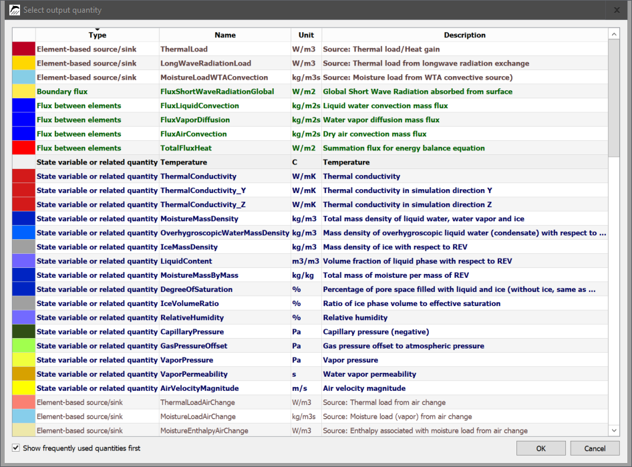Click the OverhygroscopicWaterMassDensity blue swatch

[x=24, y=232]
